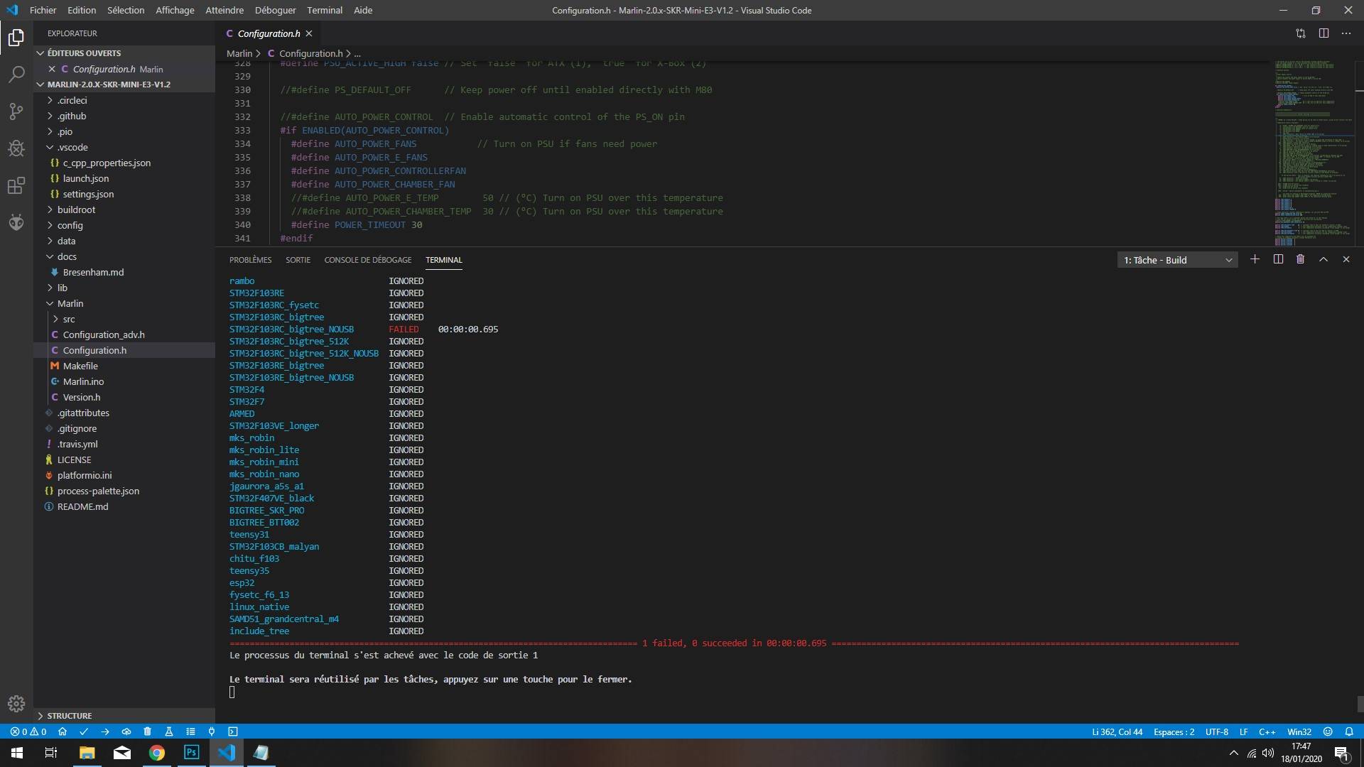
Task: Maximize terminal panel size with chevron
Action: pyautogui.click(x=1323, y=260)
